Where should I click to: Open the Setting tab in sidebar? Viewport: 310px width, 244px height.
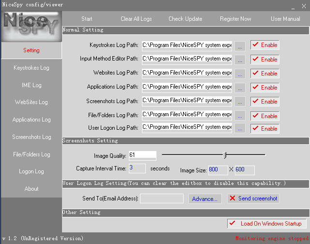31,50
